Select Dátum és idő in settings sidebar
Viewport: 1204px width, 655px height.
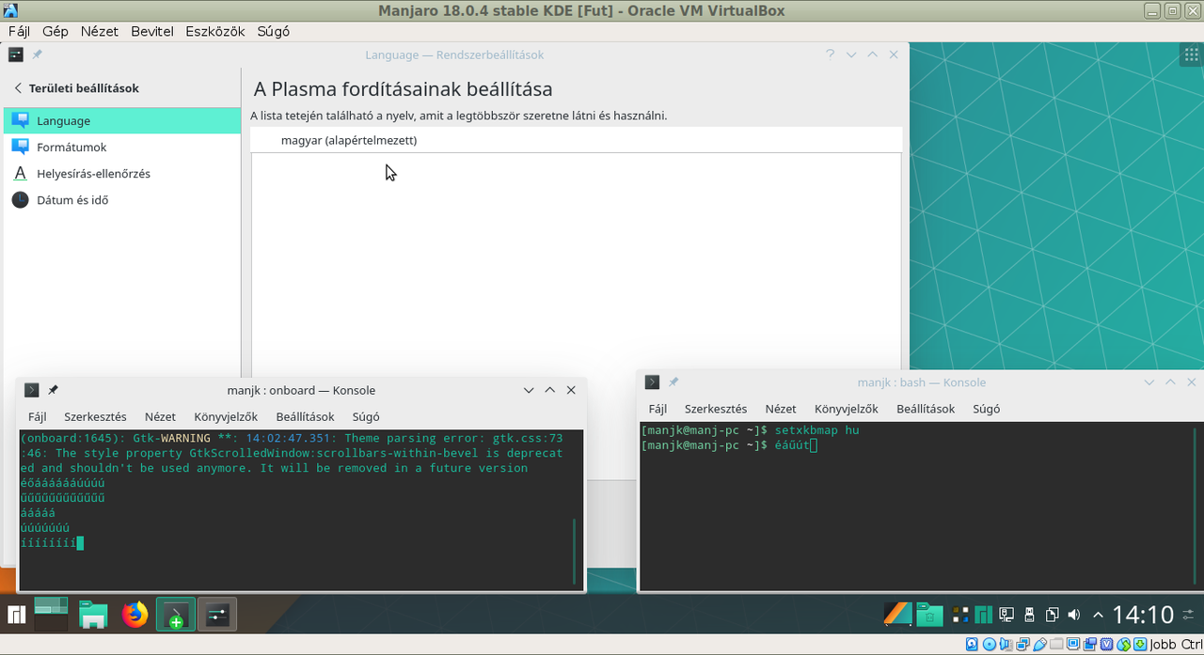coord(122,199)
